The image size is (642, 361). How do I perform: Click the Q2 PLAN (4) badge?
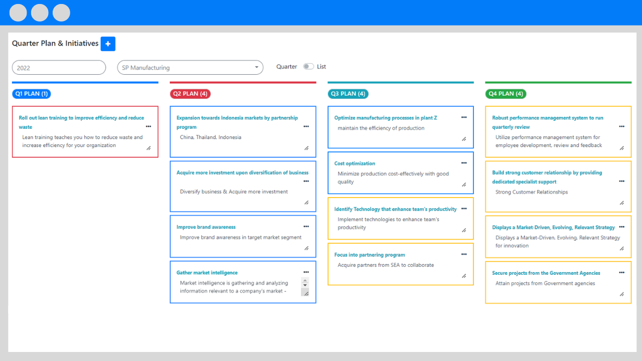pyautogui.click(x=191, y=94)
